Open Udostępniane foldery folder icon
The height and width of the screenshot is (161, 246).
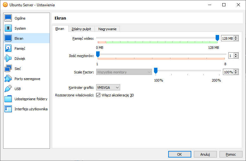(x=8, y=99)
